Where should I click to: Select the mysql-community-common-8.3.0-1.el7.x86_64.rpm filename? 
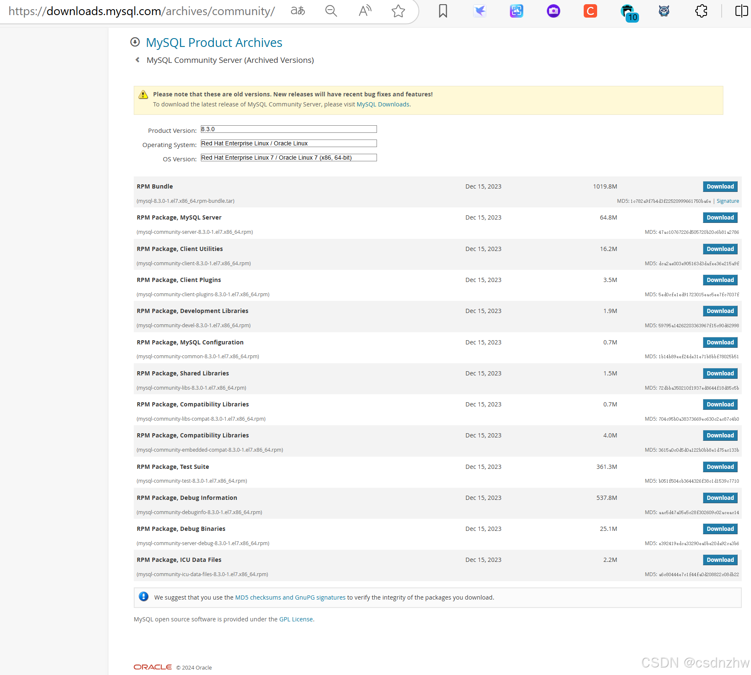tap(198, 357)
